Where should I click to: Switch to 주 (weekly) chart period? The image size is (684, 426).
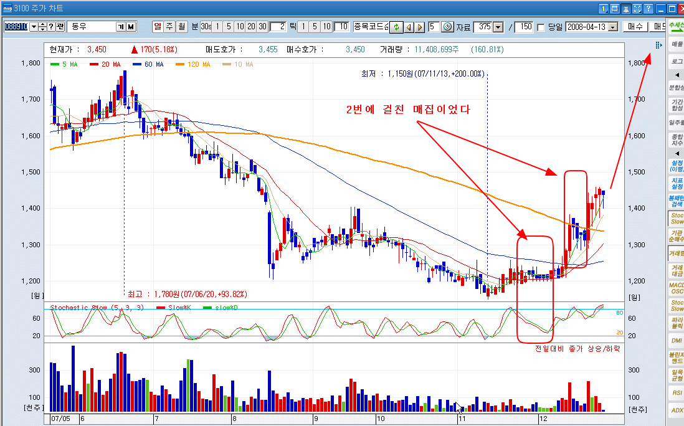click(x=169, y=27)
